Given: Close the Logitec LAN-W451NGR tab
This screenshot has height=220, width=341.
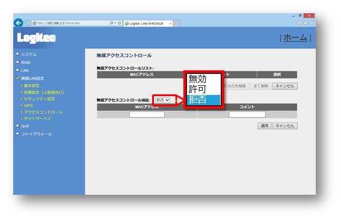Looking at the screenshot, I should [x=170, y=23].
